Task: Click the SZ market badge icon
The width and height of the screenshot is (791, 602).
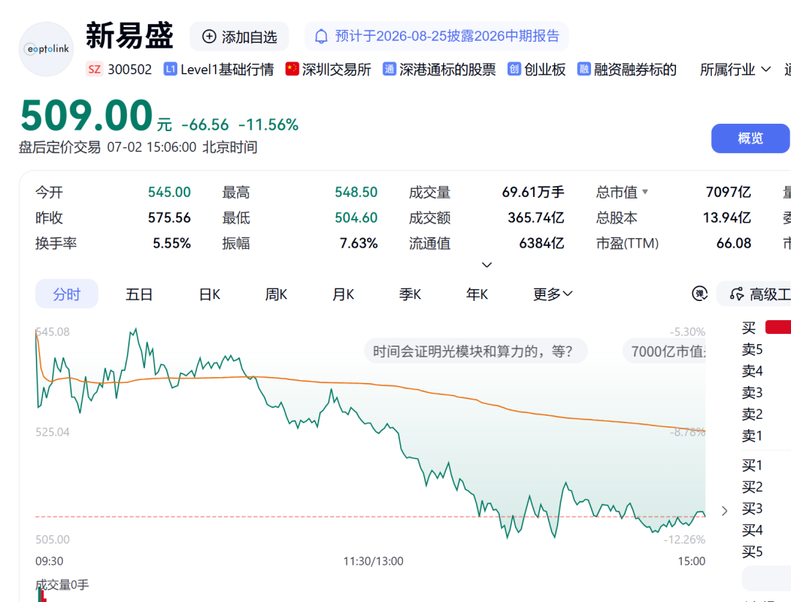Action: point(94,69)
